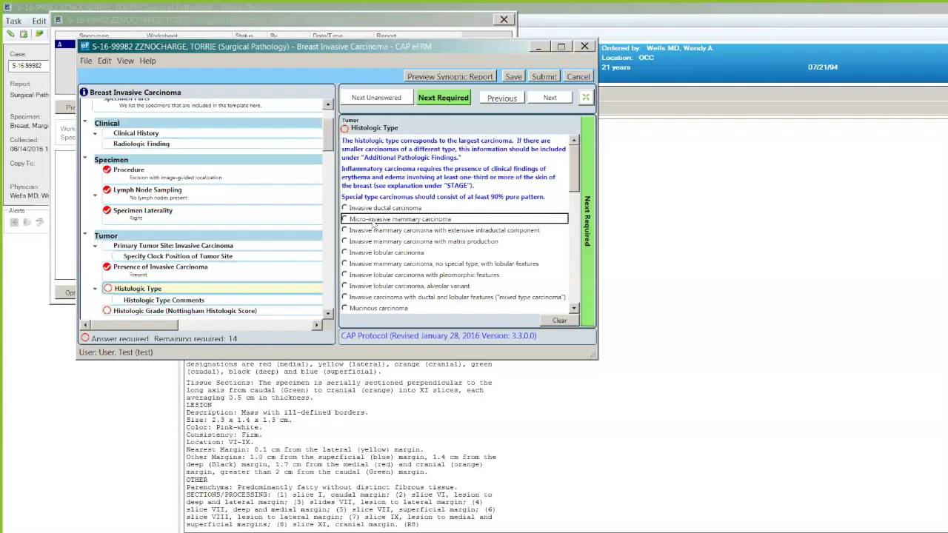
Task: Click the empty red circle for Histologic Grade row
Action: [x=107, y=311]
